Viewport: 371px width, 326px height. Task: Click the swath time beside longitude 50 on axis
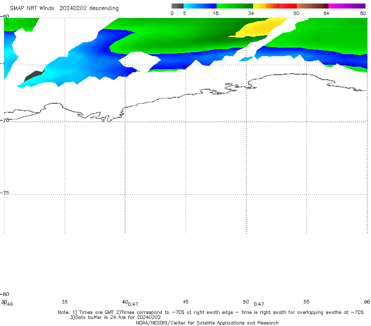pos(259,304)
